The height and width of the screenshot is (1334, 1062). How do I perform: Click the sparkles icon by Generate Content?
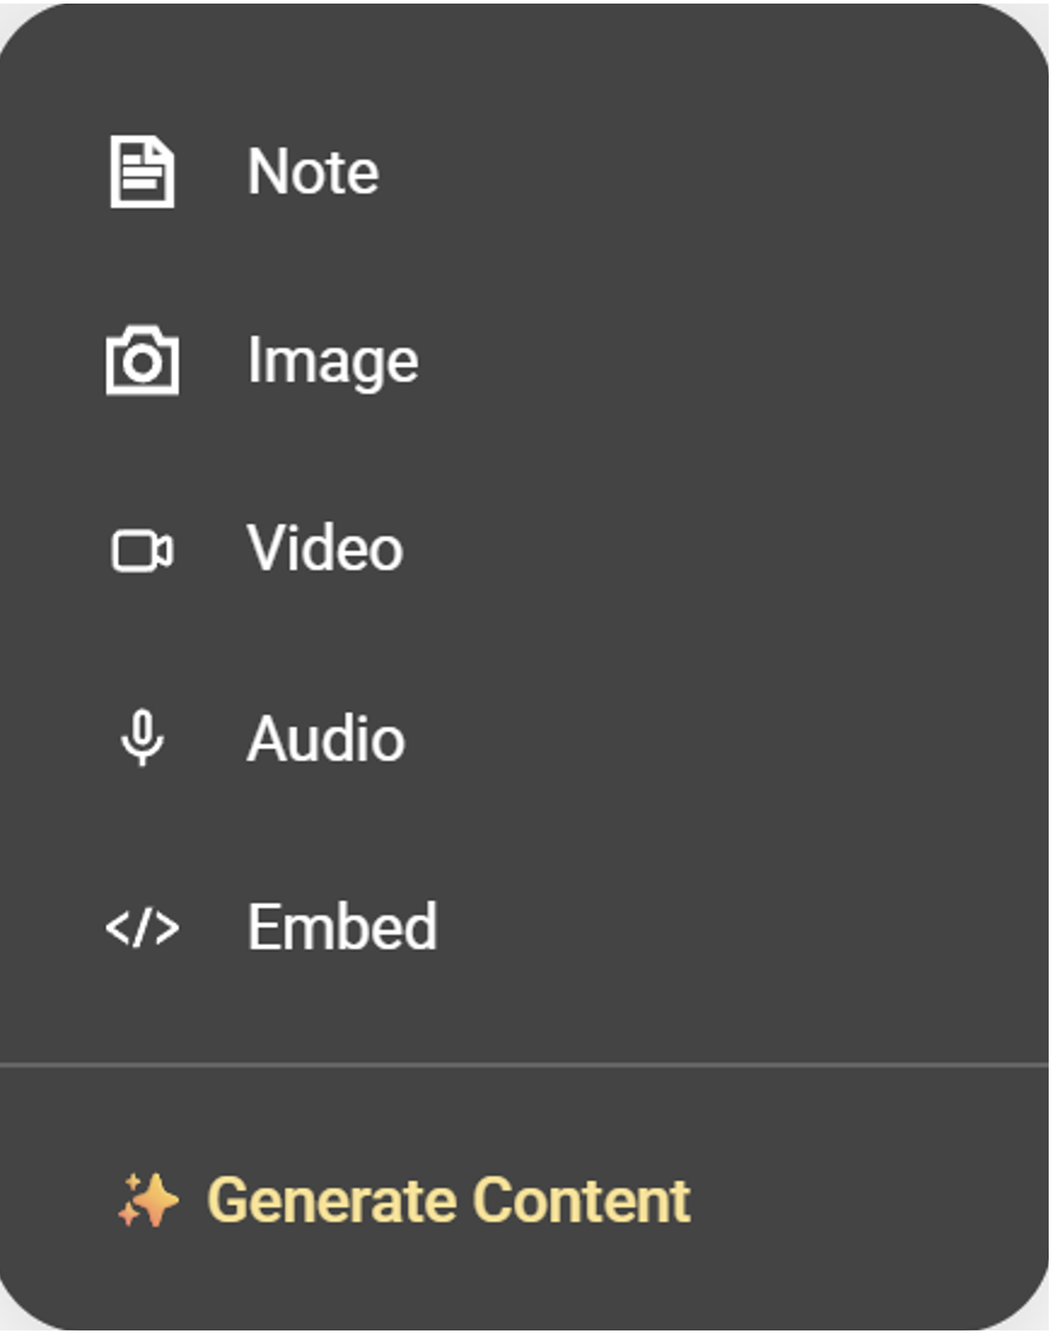[x=148, y=1201]
